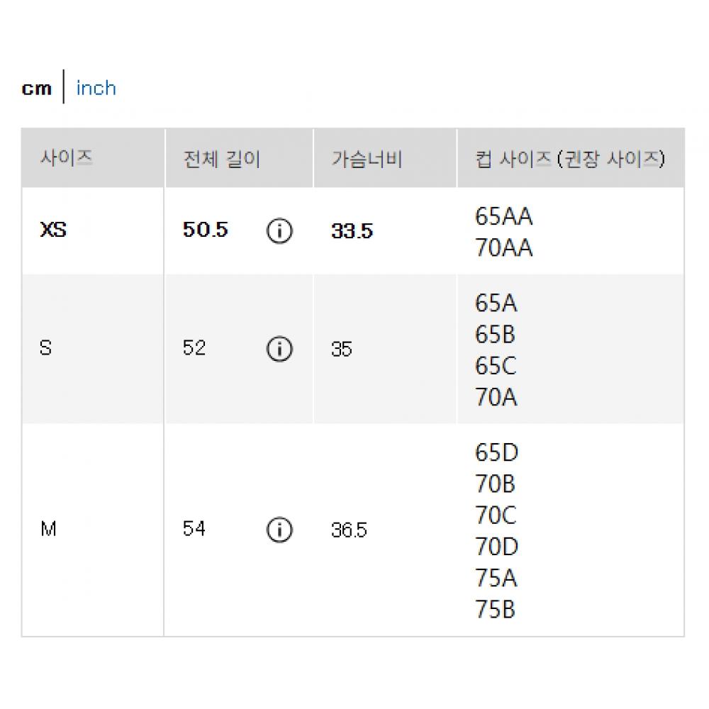Select the M size row label
This screenshot has height=709, width=709.
pos(48,530)
